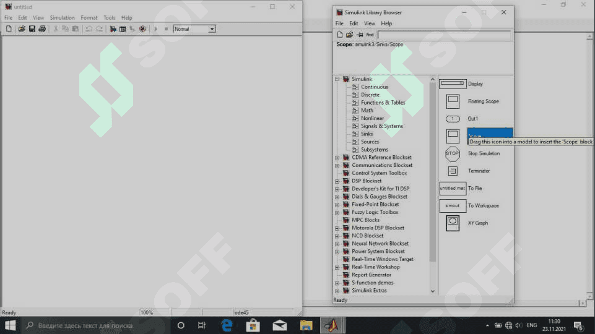Select the Display block icon
Viewport: 595px width, 334px height.
453,83
